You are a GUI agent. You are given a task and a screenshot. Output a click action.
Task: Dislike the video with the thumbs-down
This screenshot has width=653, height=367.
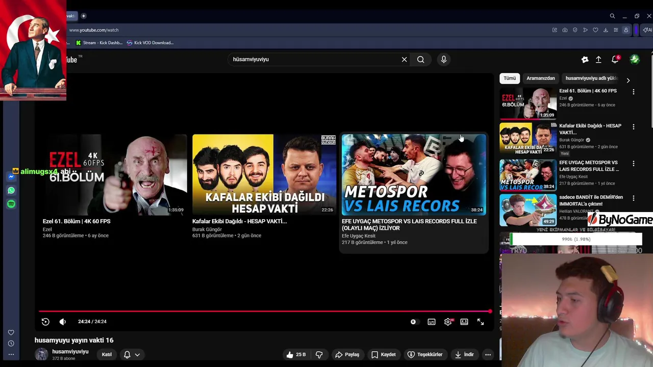click(319, 354)
